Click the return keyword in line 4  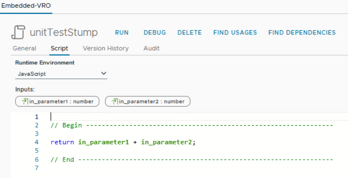pyautogui.click(x=62, y=142)
